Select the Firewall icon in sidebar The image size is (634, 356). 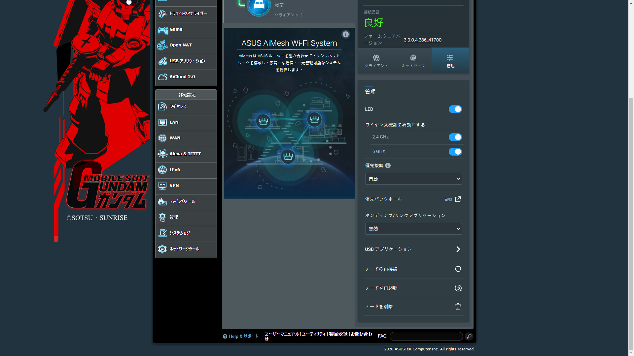pos(162,201)
